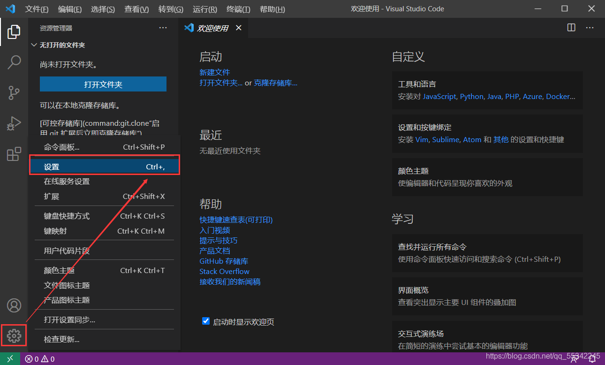Image resolution: width=605 pixels, height=365 pixels.
Task: Select 检查更新... menu entry
Action: coord(104,340)
